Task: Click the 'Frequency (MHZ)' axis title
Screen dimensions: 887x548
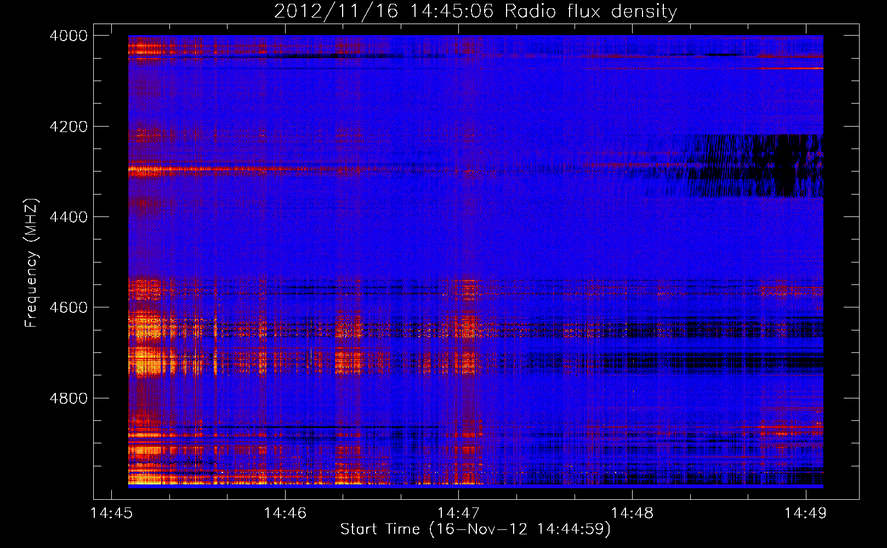Action: point(32,263)
